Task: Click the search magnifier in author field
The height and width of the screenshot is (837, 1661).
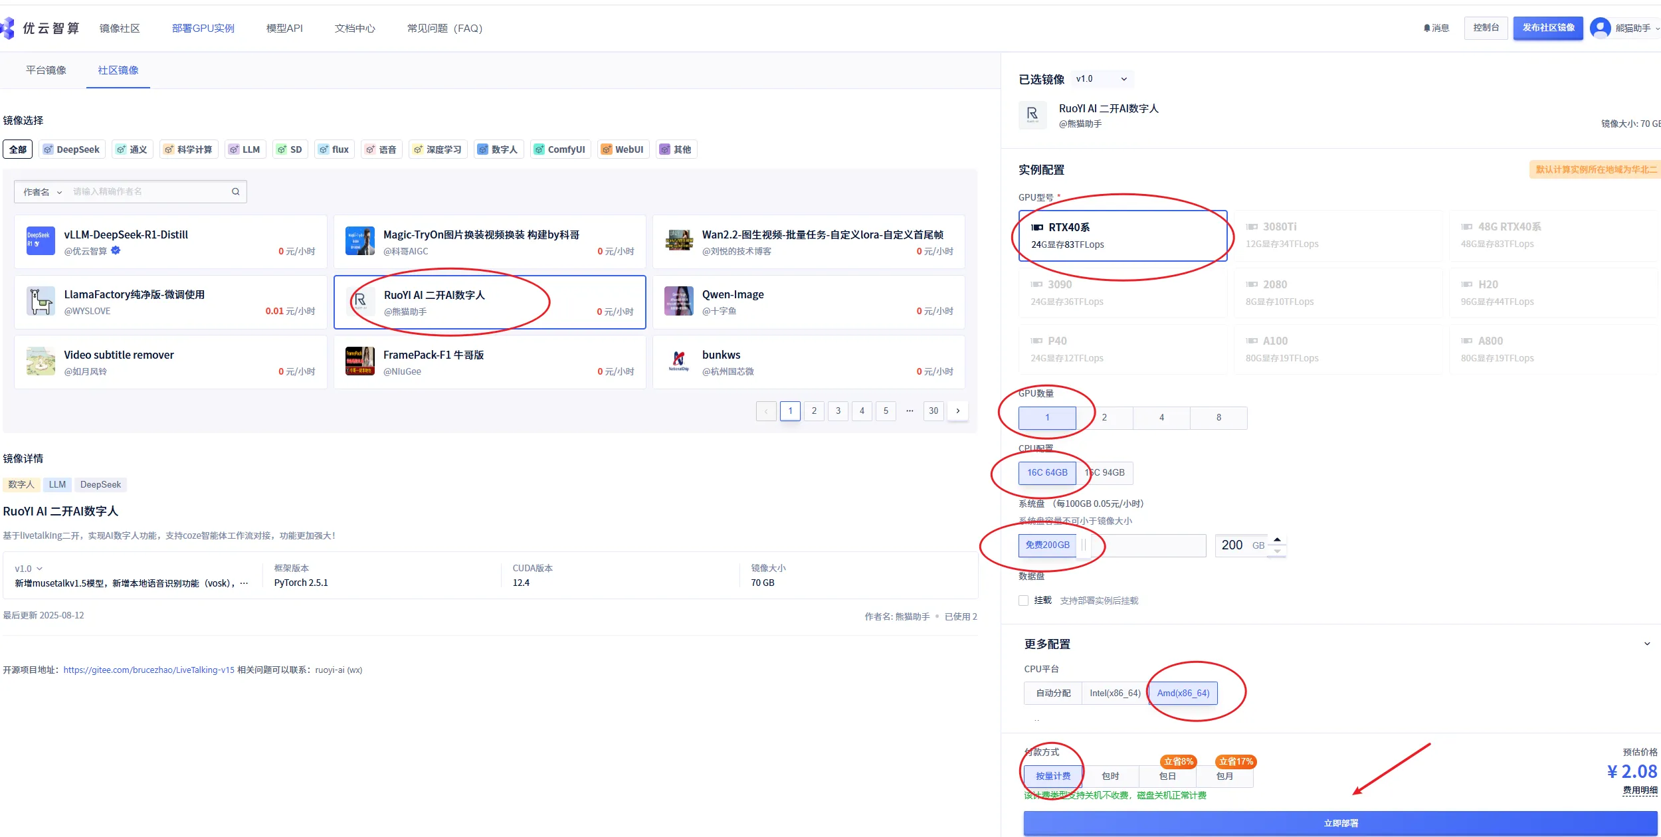Action: (x=235, y=192)
